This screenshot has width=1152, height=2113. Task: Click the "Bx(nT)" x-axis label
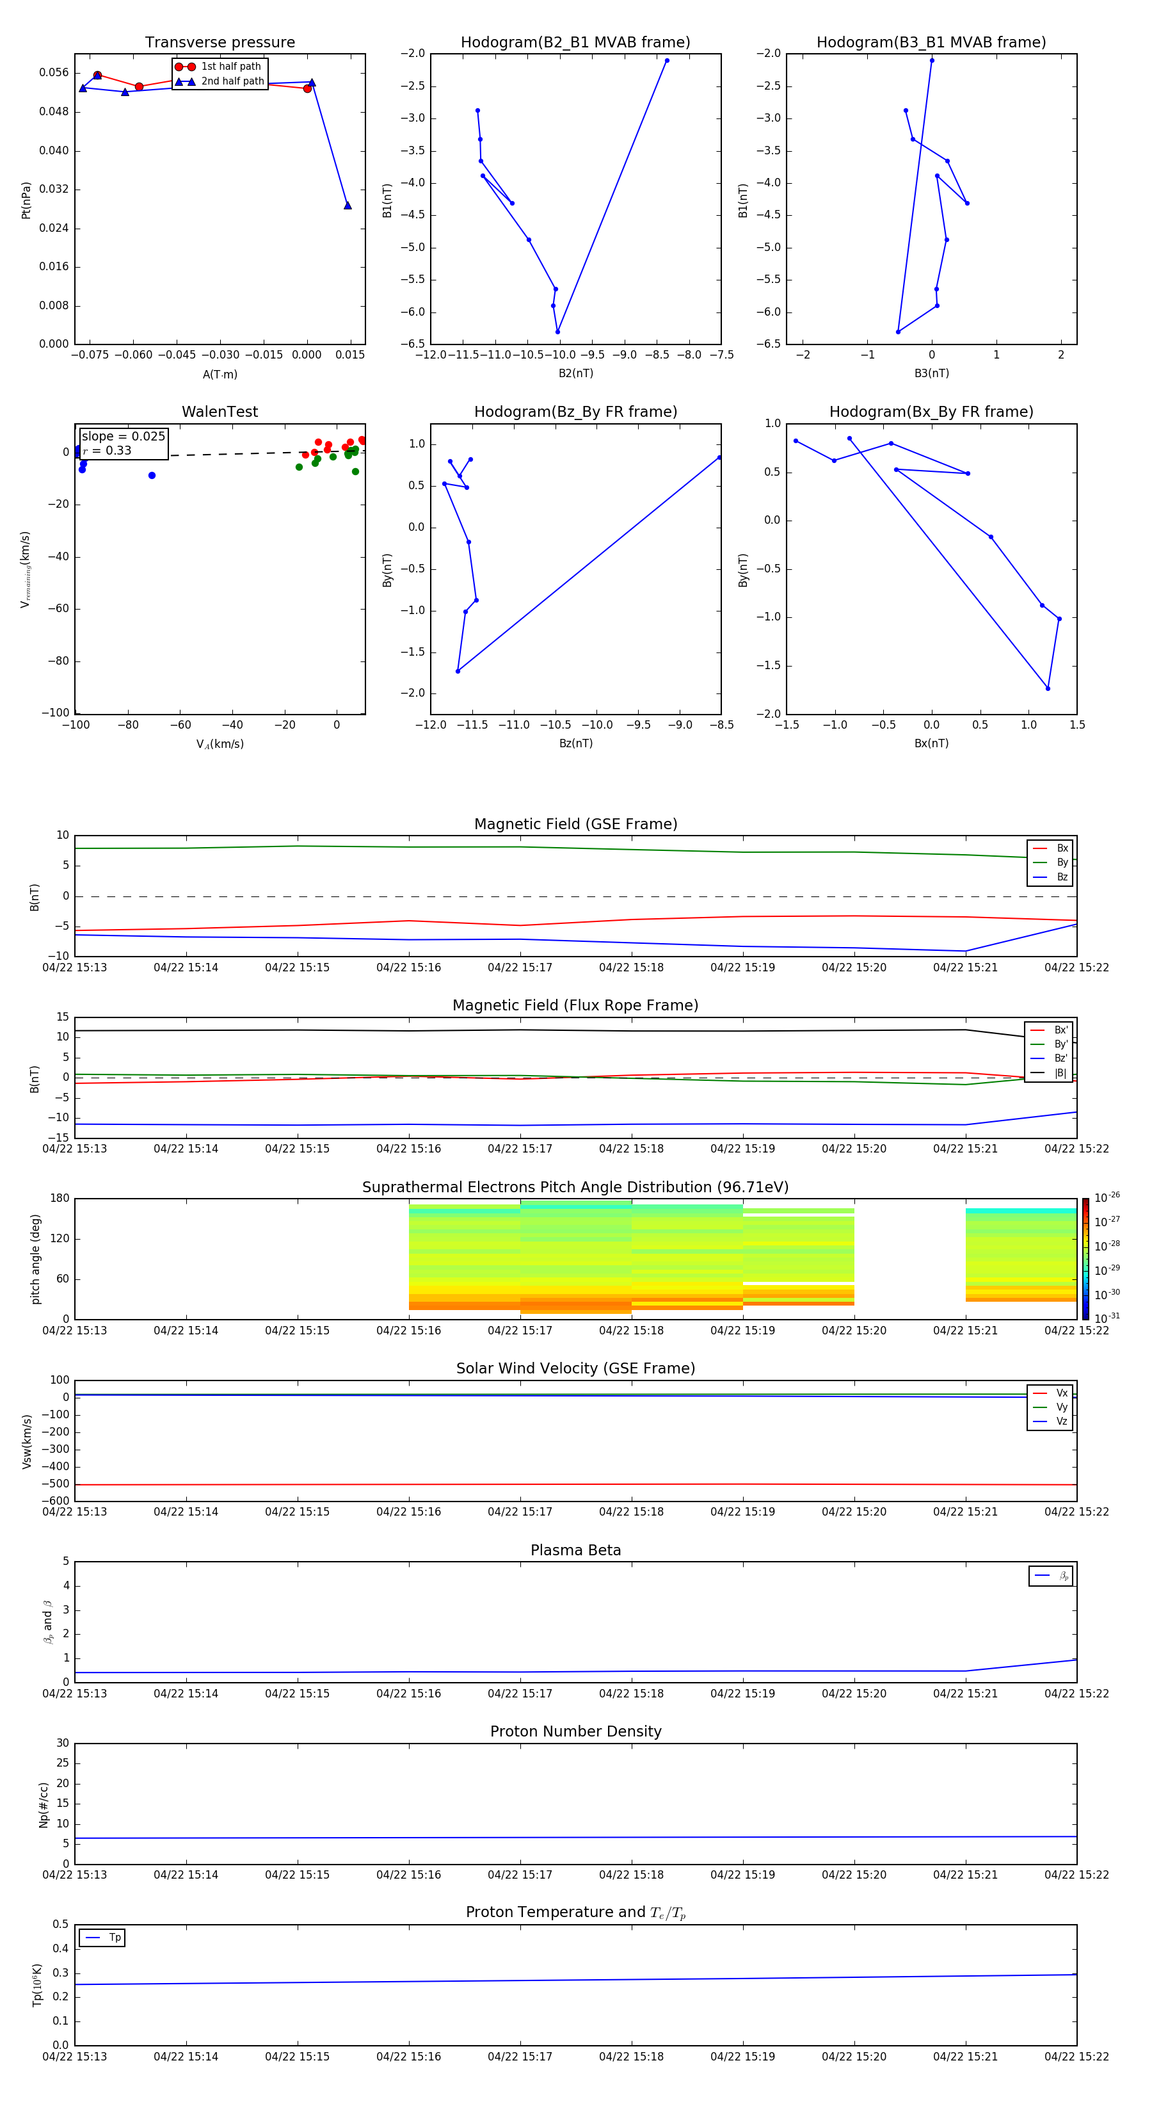(x=931, y=743)
